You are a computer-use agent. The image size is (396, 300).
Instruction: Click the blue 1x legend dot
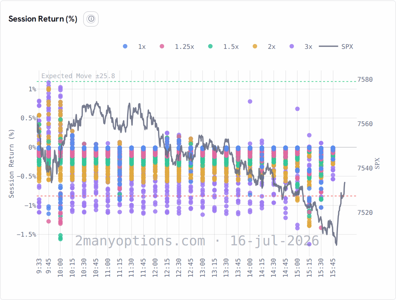click(x=125, y=46)
